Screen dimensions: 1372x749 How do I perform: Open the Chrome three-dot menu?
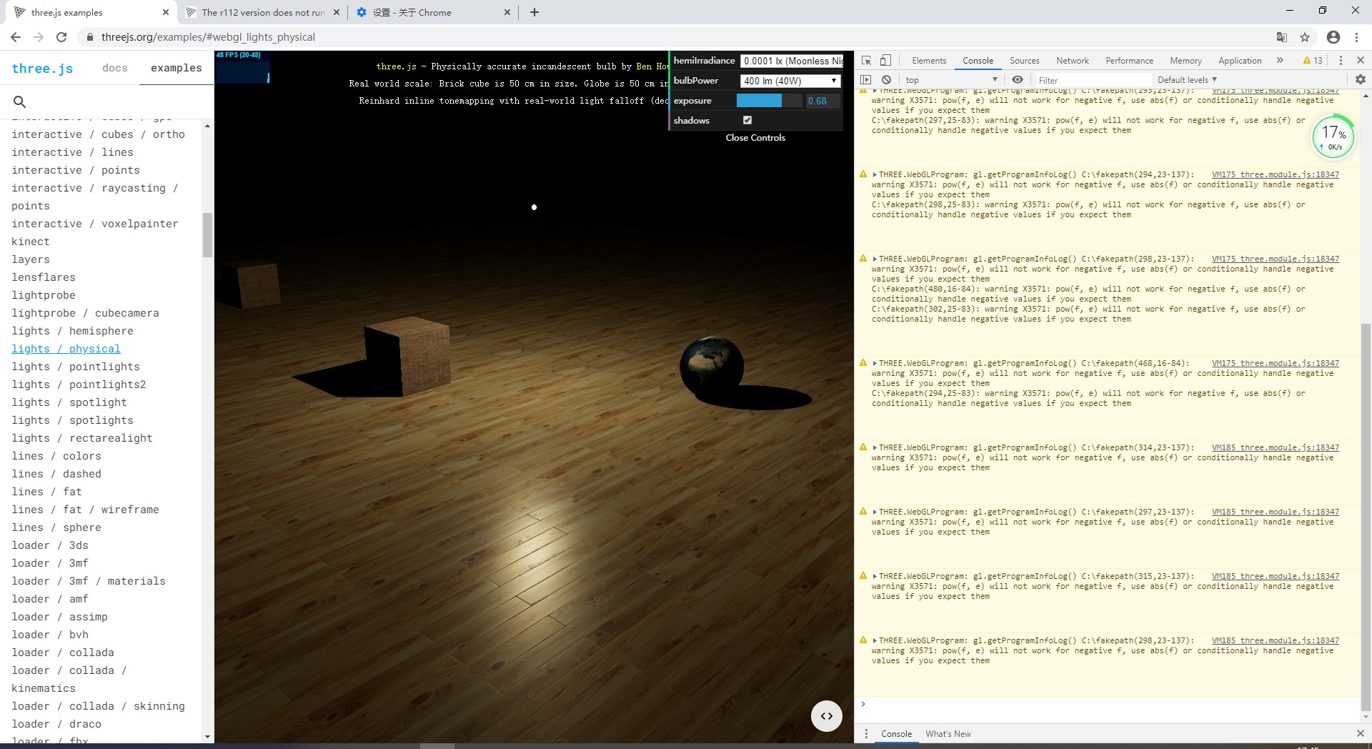1356,37
